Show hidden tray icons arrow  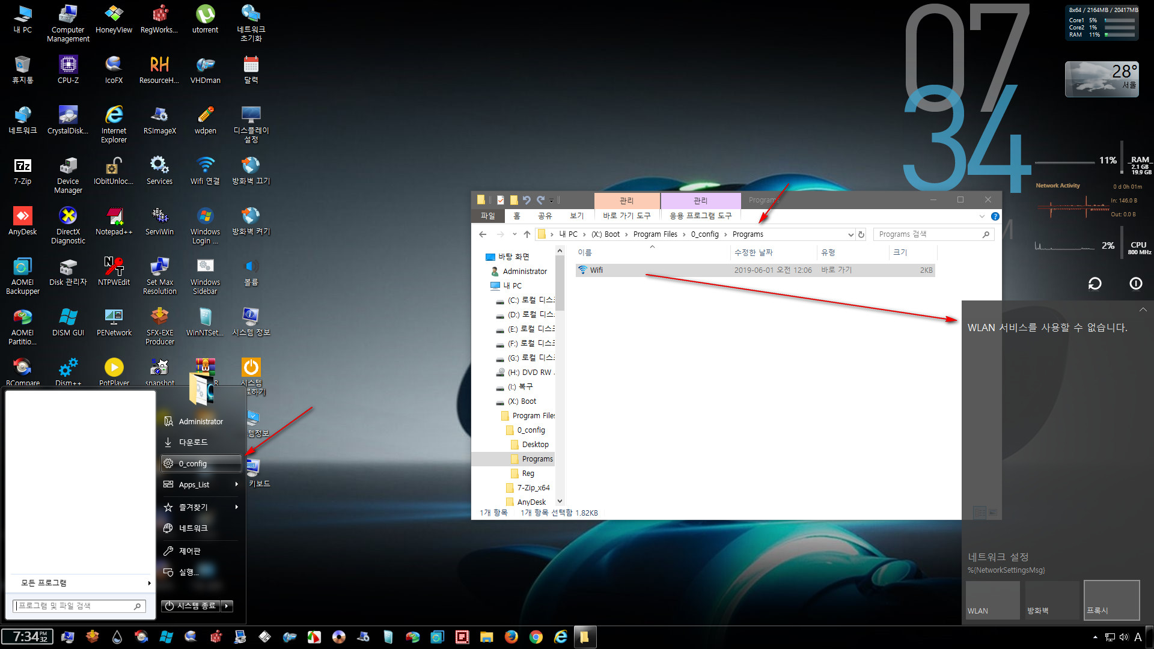(x=1095, y=637)
